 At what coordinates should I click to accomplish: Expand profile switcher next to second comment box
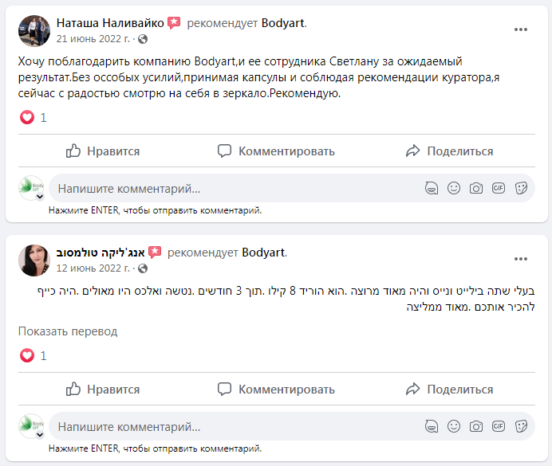point(40,433)
